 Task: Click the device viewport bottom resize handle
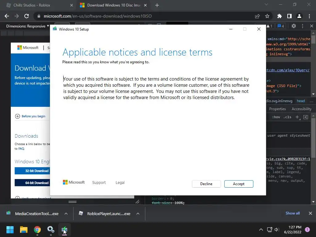point(73,202)
